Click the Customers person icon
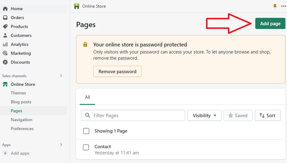The height and width of the screenshot is (163, 287). click(x=5, y=36)
